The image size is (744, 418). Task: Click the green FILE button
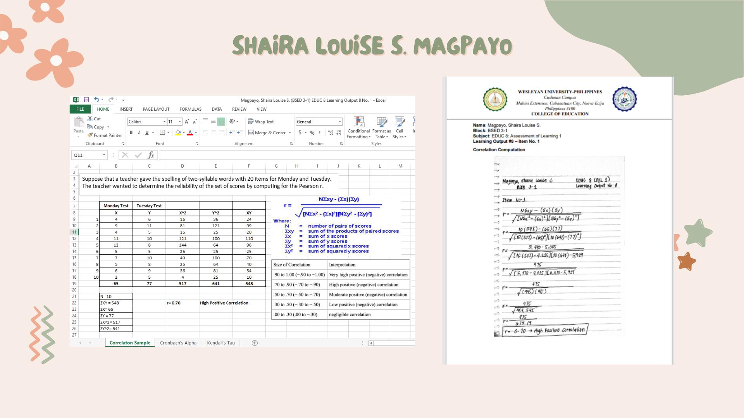[x=80, y=109]
